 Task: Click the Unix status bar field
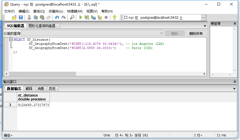point(107,135)
